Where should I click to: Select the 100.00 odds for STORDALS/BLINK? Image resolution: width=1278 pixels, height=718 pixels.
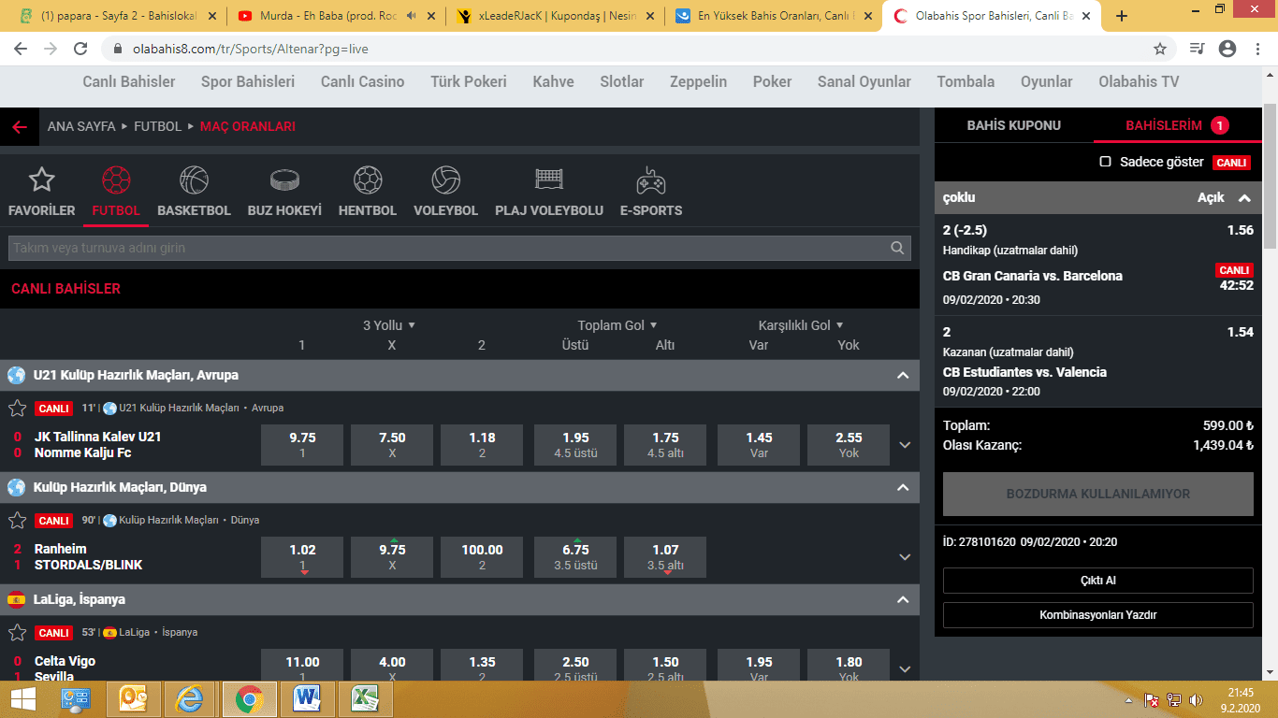[482, 557]
